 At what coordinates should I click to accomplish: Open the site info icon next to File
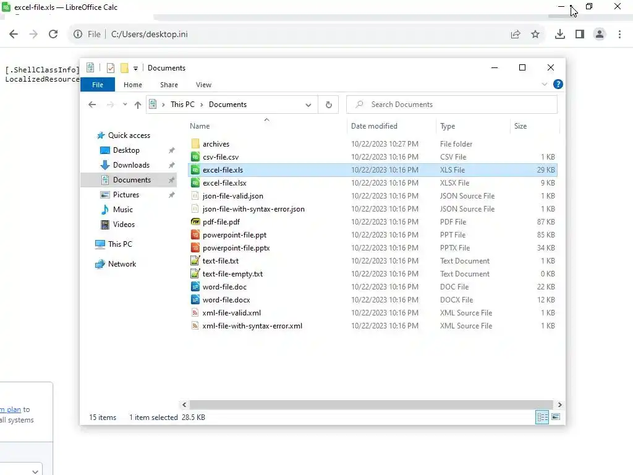(x=77, y=35)
